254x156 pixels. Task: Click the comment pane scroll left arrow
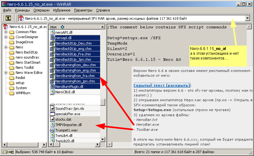click(110, 144)
